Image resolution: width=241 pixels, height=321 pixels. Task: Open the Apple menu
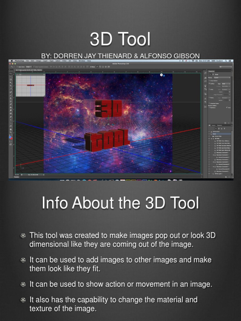point(12,61)
